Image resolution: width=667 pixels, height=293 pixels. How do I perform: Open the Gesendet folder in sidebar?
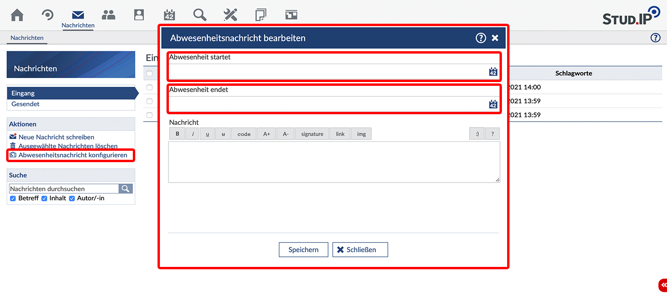point(26,104)
